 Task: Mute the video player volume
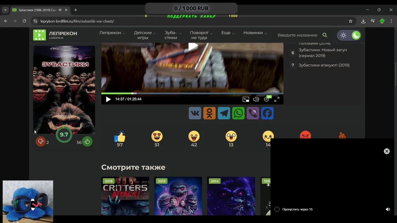pyautogui.click(x=256, y=99)
